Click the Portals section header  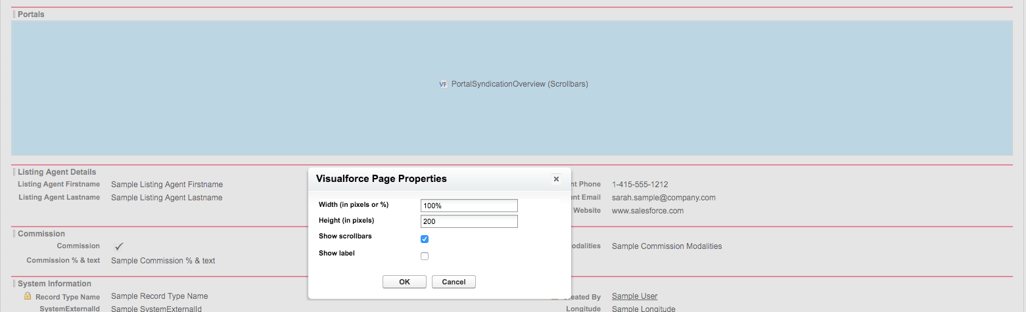pyautogui.click(x=31, y=14)
